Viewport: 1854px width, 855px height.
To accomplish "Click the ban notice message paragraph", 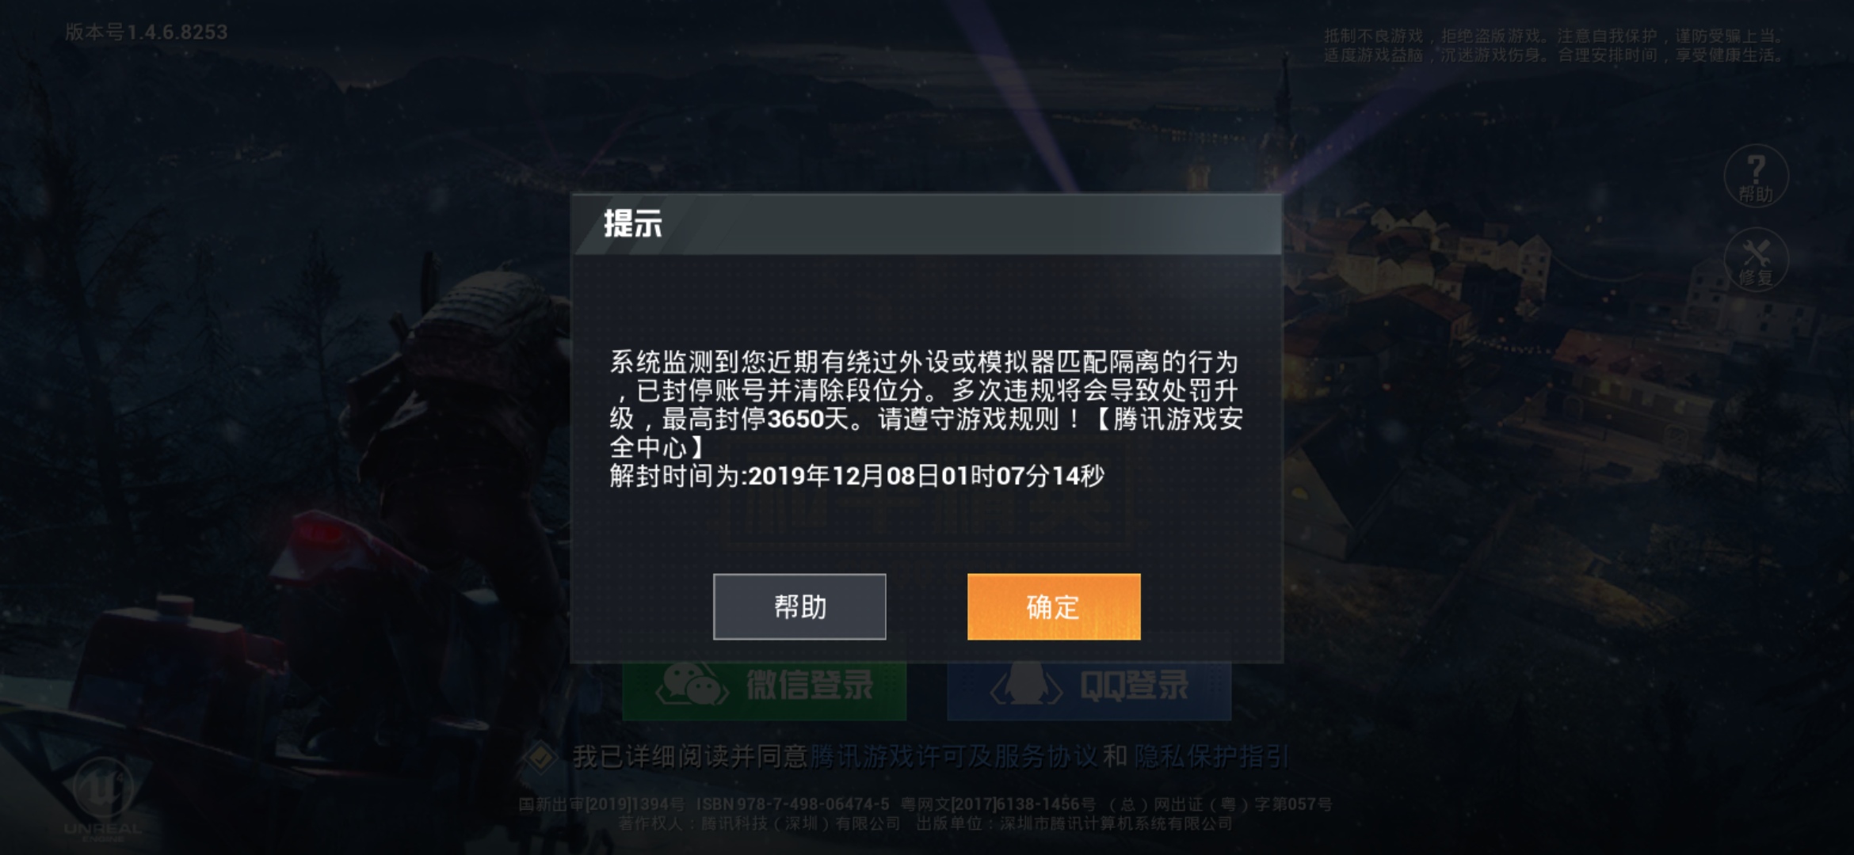I will (x=925, y=405).
